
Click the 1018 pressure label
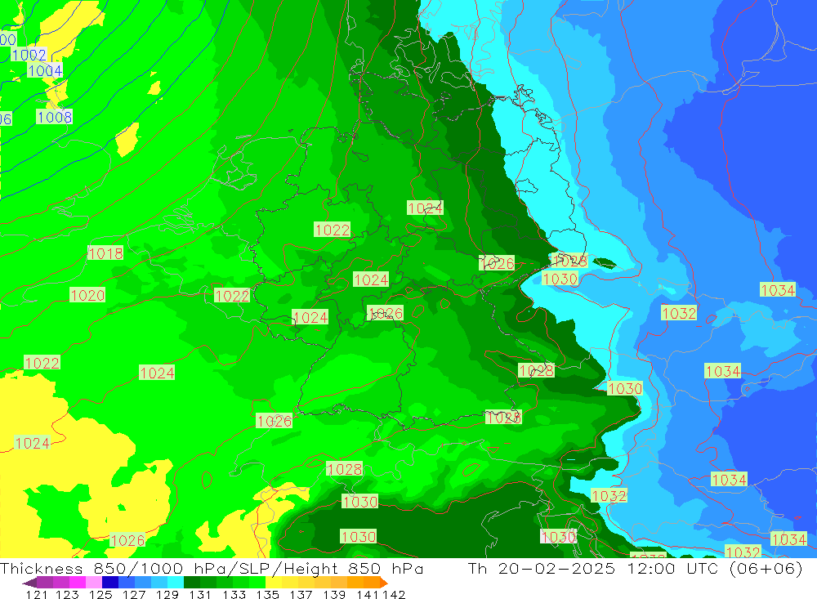(105, 253)
